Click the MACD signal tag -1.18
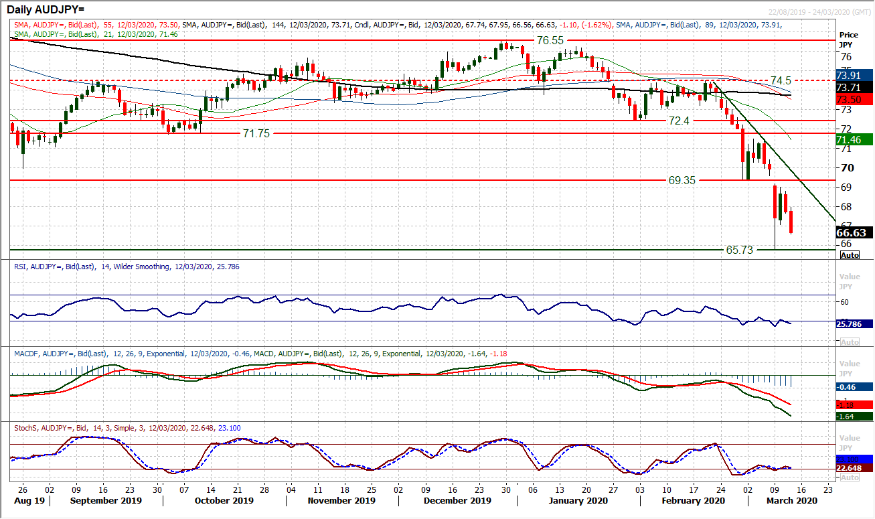The width and height of the screenshot is (875, 519). point(854,405)
